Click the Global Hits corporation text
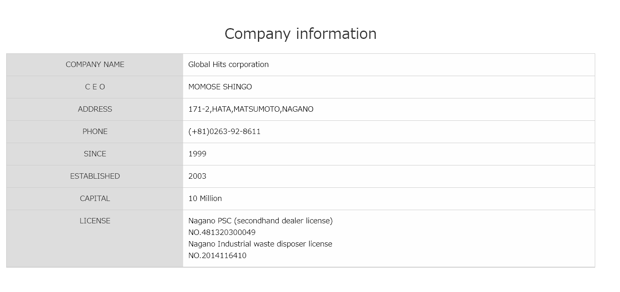This screenshot has height=292, width=620. click(x=229, y=65)
